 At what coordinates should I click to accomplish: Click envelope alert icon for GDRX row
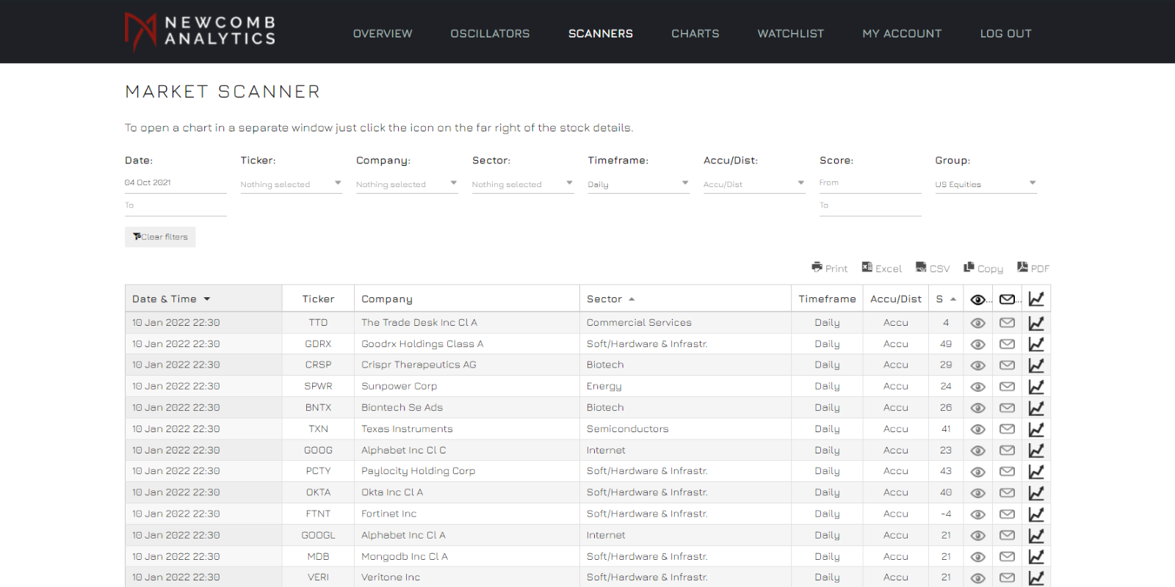pos(1008,344)
